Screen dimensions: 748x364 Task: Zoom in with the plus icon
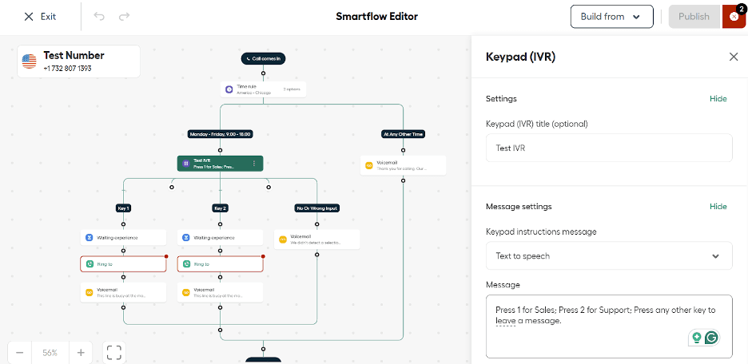(x=81, y=352)
